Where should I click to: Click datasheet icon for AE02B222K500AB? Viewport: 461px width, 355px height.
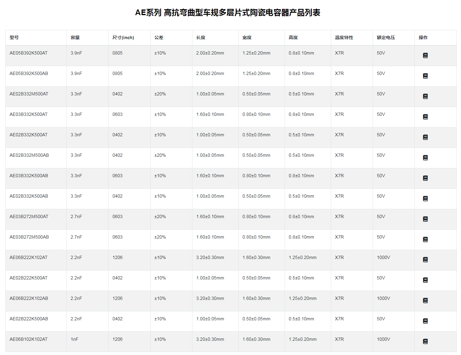425,321
